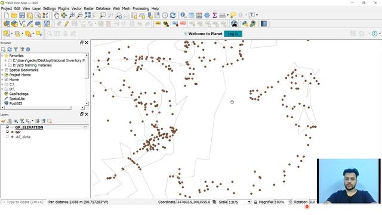
Task: Activate Pan Map to Selection tool
Action: pos(64,16)
